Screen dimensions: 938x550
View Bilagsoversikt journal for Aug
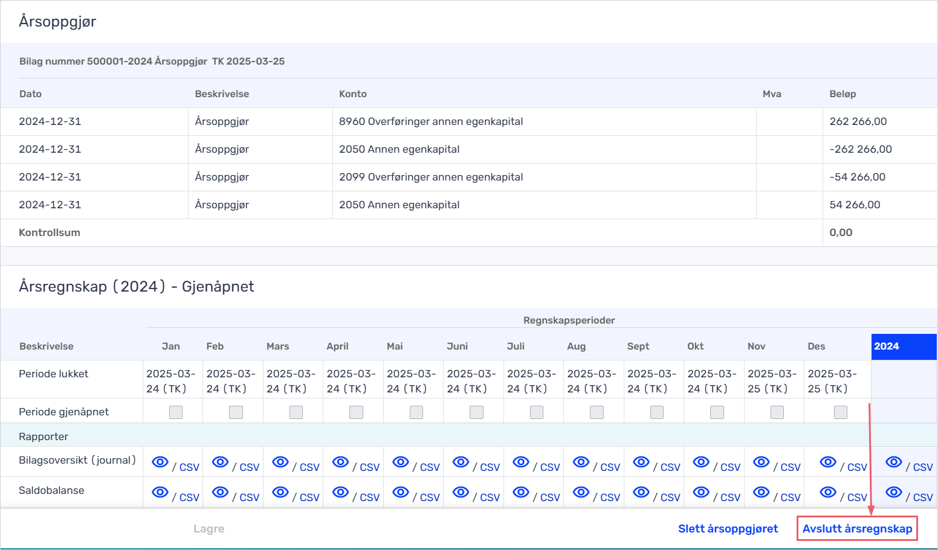(581, 462)
